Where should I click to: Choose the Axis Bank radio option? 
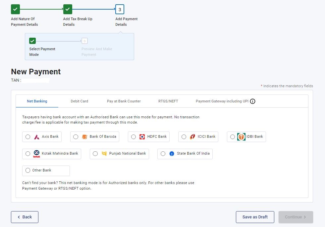coord(28,137)
